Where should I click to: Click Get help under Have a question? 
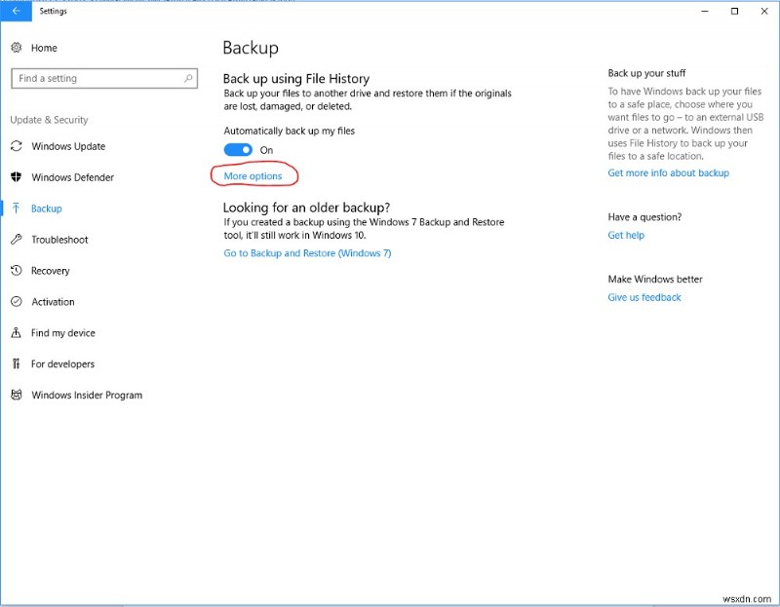pos(625,235)
